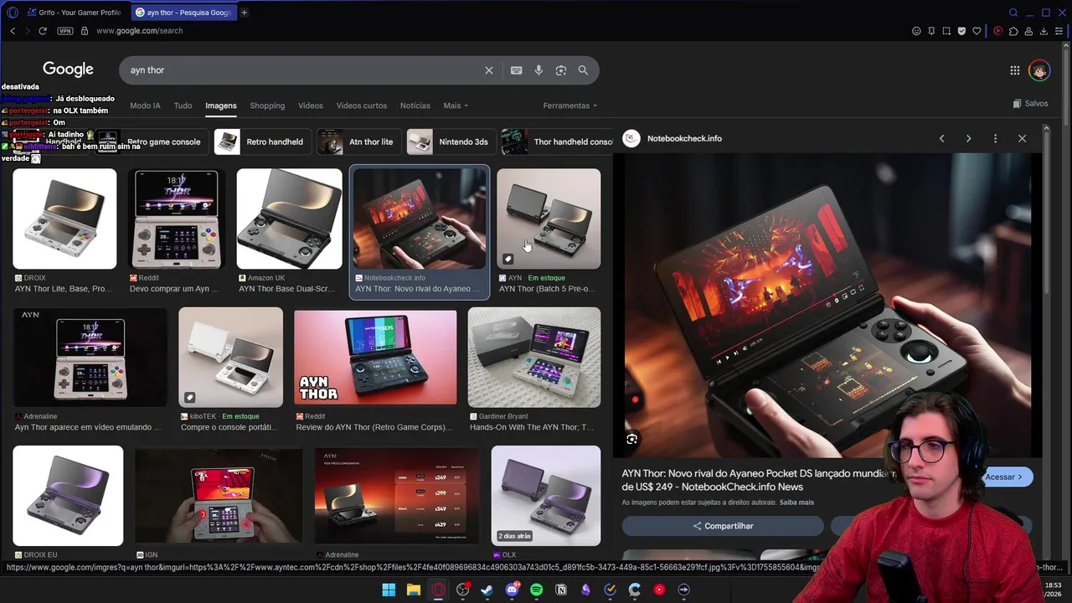Open the on-screen keyboard icon in search bar
1072x603 pixels.
pyautogui.click(x=517, y=70)
